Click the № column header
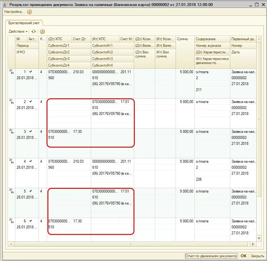 [x=21, y=39]
